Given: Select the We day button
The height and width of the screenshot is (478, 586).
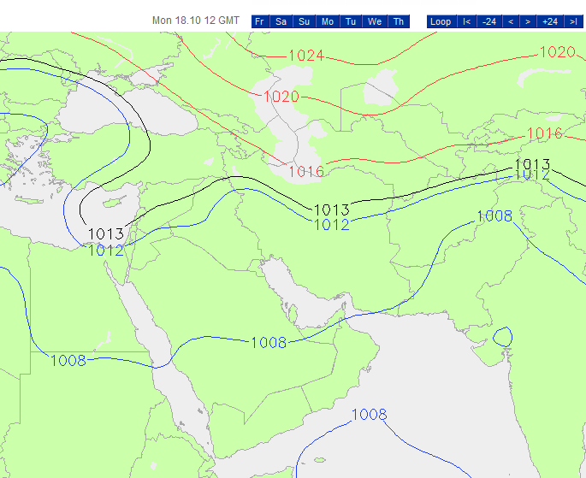Looking at the screenshot, I should [375, 21].
